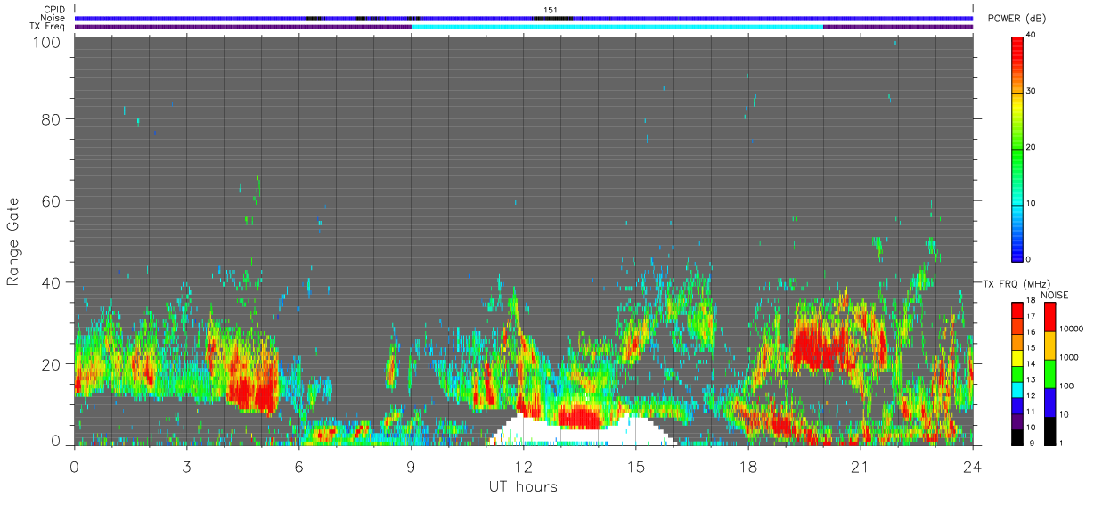The height and width of the screenshot is (505, 1094).
Task: Click the 'UT hours' axis title
Action: pos(523,487)
